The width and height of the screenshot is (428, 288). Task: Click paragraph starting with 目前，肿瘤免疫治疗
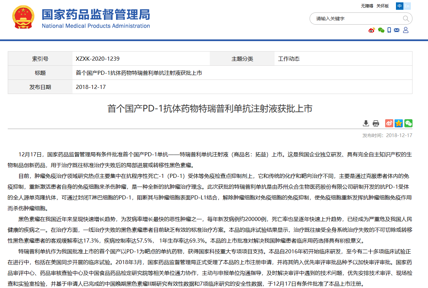pyautogui.click(x=210, y=192)
